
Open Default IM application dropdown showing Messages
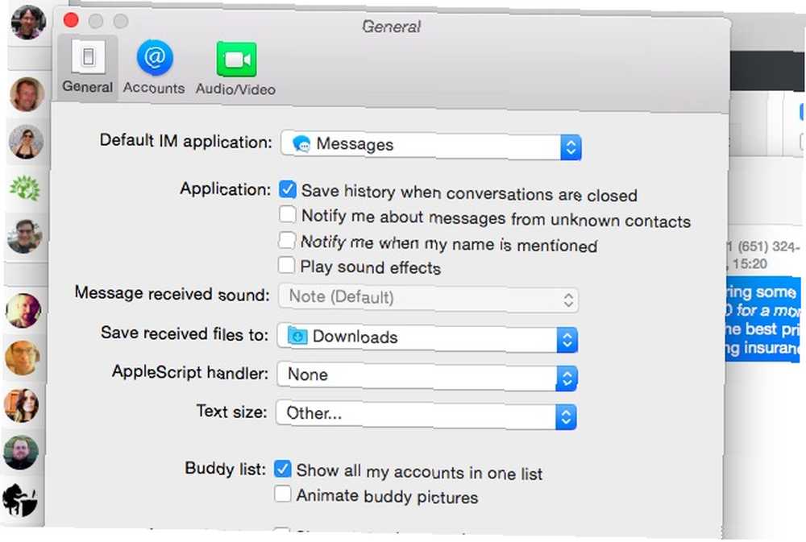(431, 146)
